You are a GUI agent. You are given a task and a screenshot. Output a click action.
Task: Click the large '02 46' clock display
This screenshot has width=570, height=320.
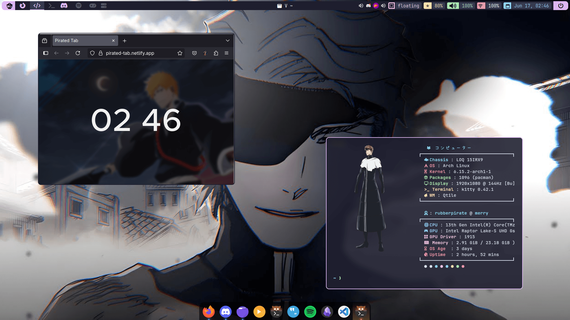click(136, 120)
